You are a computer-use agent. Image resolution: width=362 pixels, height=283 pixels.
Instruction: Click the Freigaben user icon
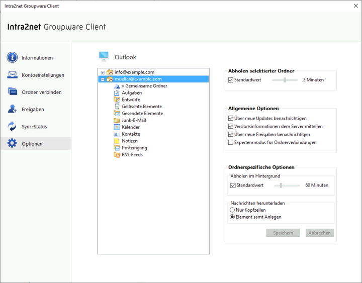pos(12,109)
